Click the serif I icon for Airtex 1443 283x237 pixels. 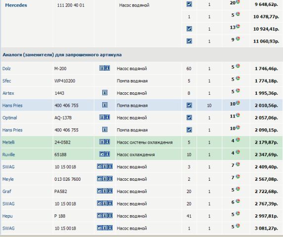click(x=105, y=93)
